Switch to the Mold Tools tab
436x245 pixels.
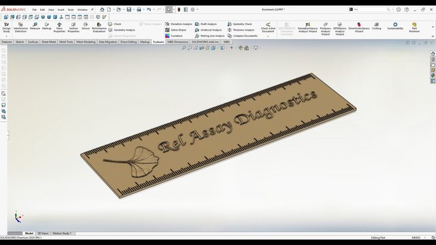(x=66, y=42)
